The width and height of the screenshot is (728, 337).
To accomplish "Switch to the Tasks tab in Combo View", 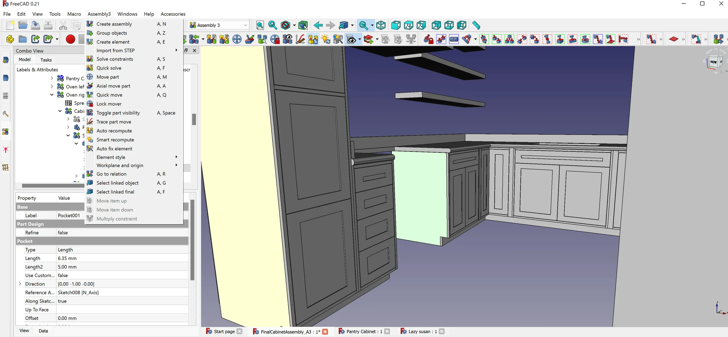I will (46, 60).
